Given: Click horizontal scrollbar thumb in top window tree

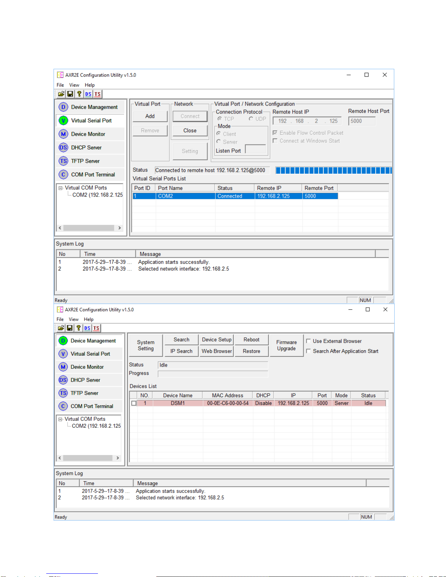Looking at the screenshot, I should coord(89,228).
